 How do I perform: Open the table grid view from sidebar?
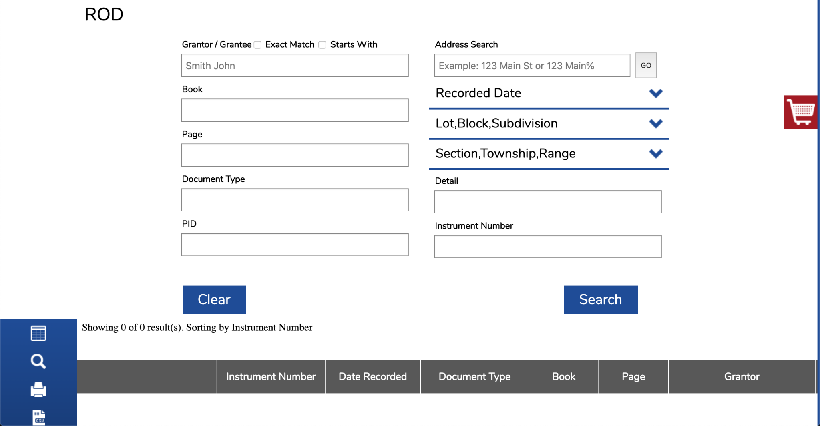point(38,332)
